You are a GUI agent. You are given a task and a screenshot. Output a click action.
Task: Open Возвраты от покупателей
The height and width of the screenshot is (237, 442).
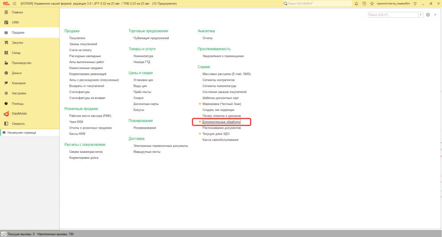pos(86,86)
